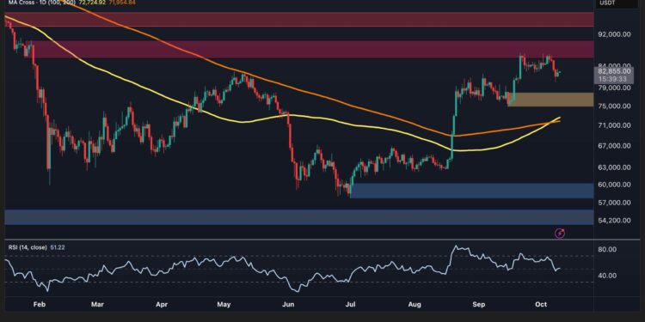The height and width of the screenshot is (322, 645).
Task: Click the current price label 82,855.00
Action: 613,71
